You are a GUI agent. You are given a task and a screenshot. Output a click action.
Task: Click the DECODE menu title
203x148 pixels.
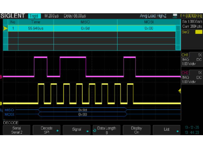tap(11, 123)
